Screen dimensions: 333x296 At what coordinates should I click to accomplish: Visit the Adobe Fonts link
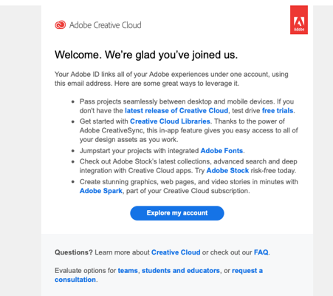222,151
